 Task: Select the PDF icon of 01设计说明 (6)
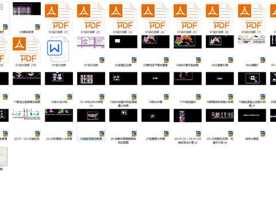click(220, 16)
